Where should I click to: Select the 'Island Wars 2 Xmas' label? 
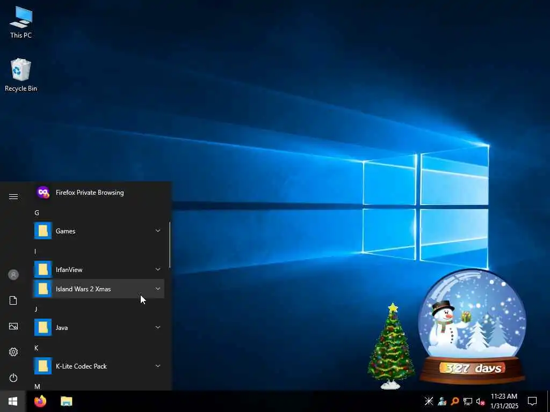click(x=83, y=289)
